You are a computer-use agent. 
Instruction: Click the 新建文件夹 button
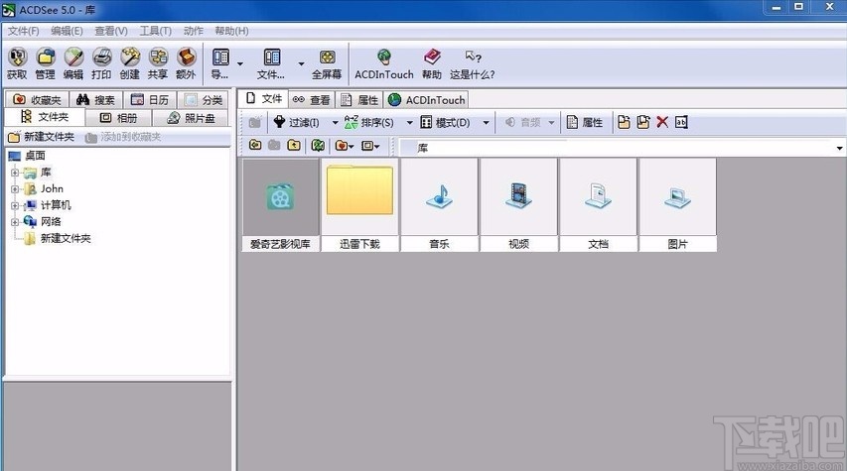(41, 137)
